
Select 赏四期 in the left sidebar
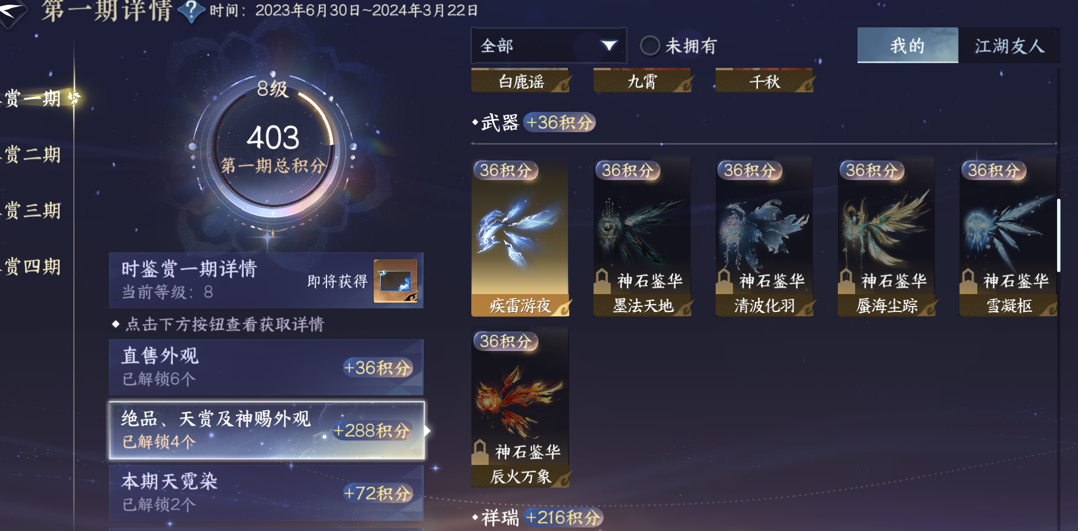(33, 267)
